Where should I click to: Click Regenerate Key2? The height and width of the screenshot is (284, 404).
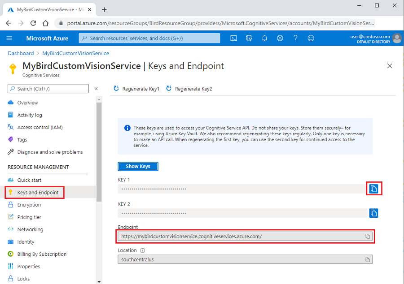point(189,89)
